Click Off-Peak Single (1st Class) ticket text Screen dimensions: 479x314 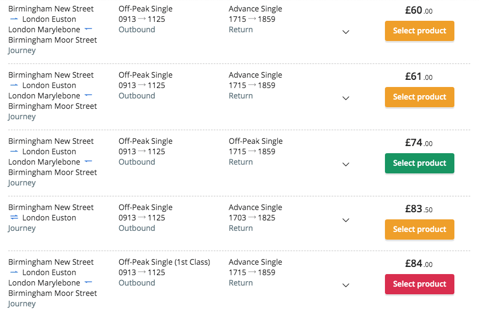165,262
